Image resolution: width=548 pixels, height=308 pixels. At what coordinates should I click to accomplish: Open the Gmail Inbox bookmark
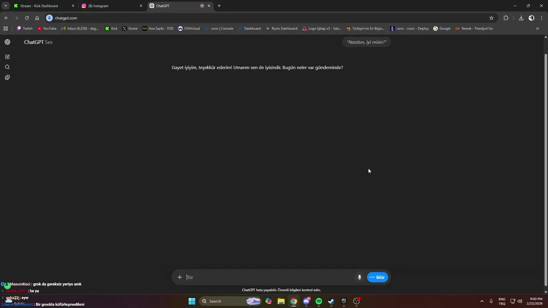[x=80, y=29]
